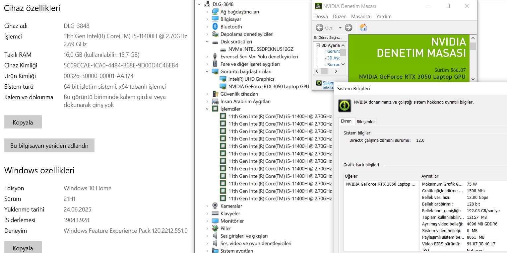Screen dimensions: 507x253
Task: Click the 3D Aya... link in the task tree
Action: tap(334, 58)
